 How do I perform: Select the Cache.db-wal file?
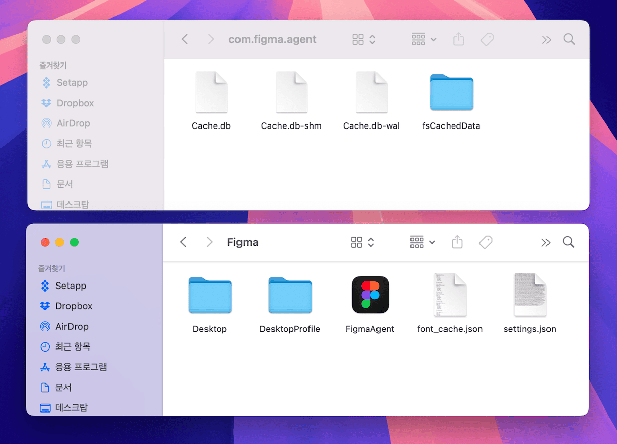[371, 92]
